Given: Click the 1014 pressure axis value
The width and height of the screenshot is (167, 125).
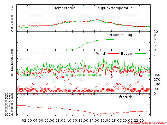Looking at the screenshot, I should [9, 115].
